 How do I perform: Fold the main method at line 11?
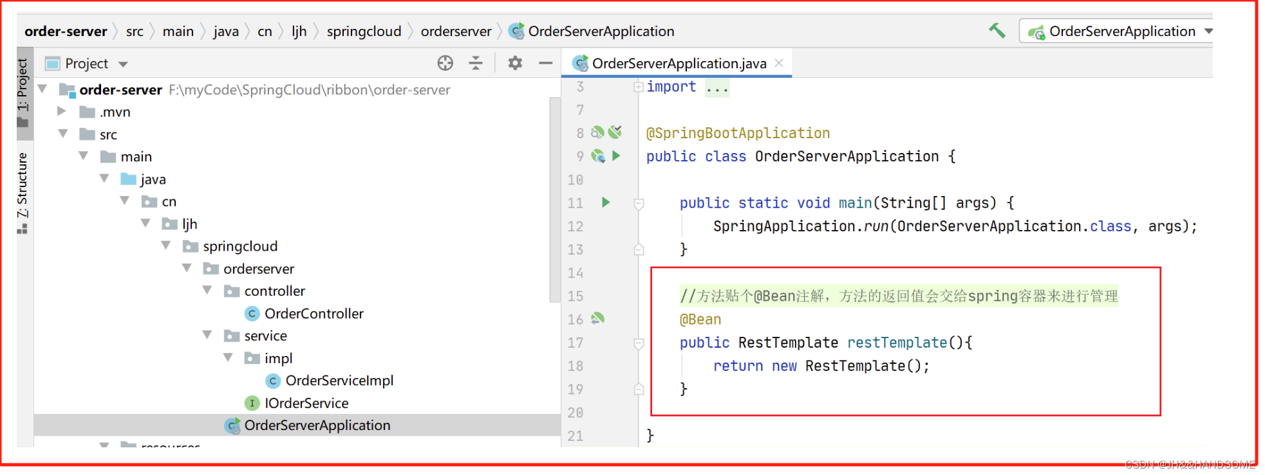pos(639,204)
